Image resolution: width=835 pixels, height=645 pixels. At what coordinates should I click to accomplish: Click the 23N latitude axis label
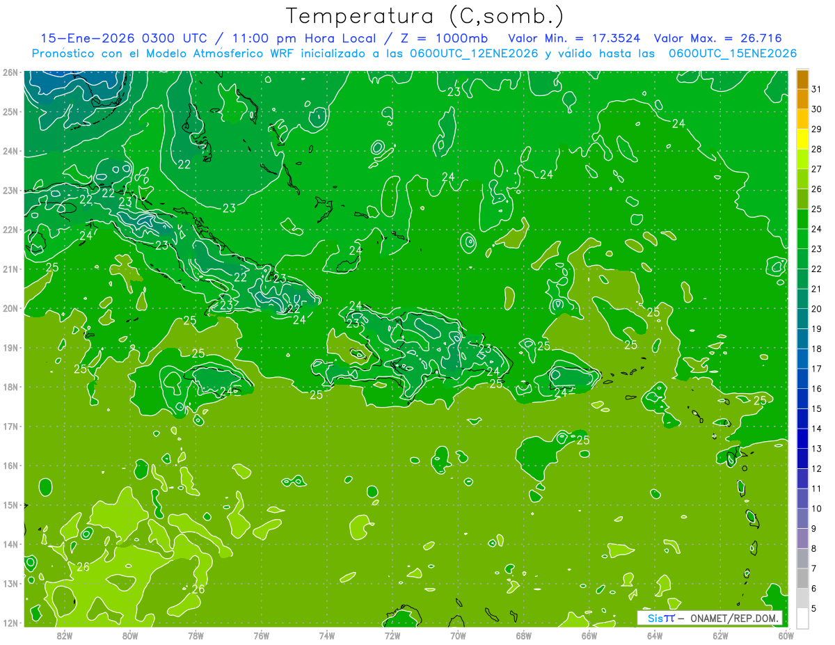10,190
